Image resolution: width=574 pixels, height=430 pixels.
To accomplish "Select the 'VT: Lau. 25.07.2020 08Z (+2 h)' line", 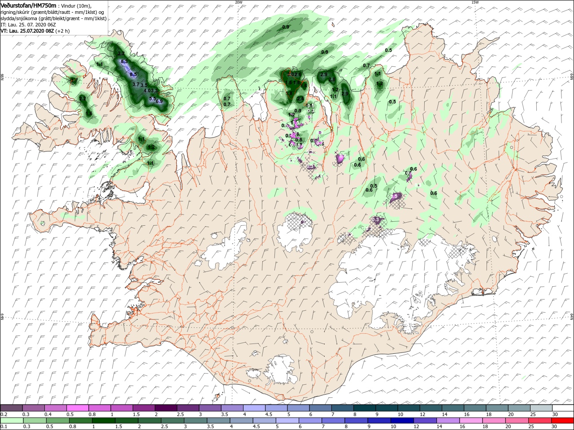I will click(x=35, y=31).
